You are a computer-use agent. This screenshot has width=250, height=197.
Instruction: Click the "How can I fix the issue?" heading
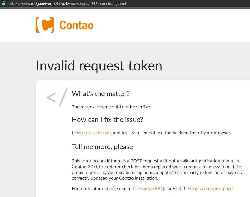tap(107, 120)
